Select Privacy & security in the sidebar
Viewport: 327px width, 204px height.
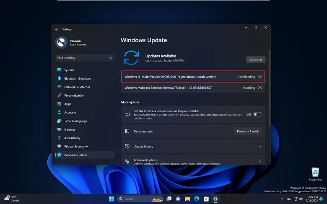pyautogui.click(x=85, y=146)
